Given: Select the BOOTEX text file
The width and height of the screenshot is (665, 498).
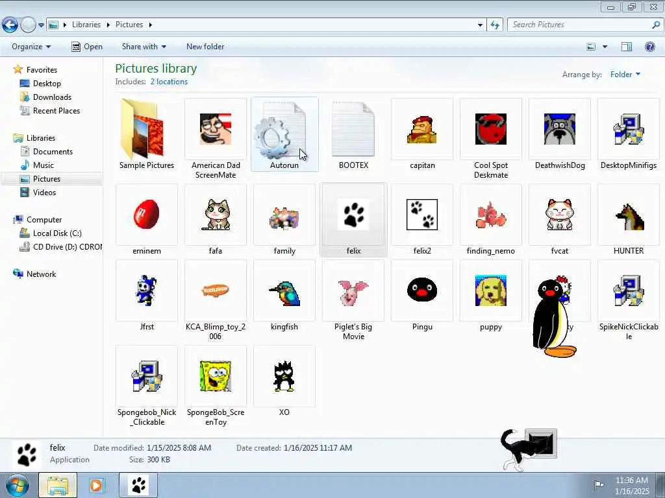Looking at the screenshot, I should pyautogui.click(x=353, y=129).
